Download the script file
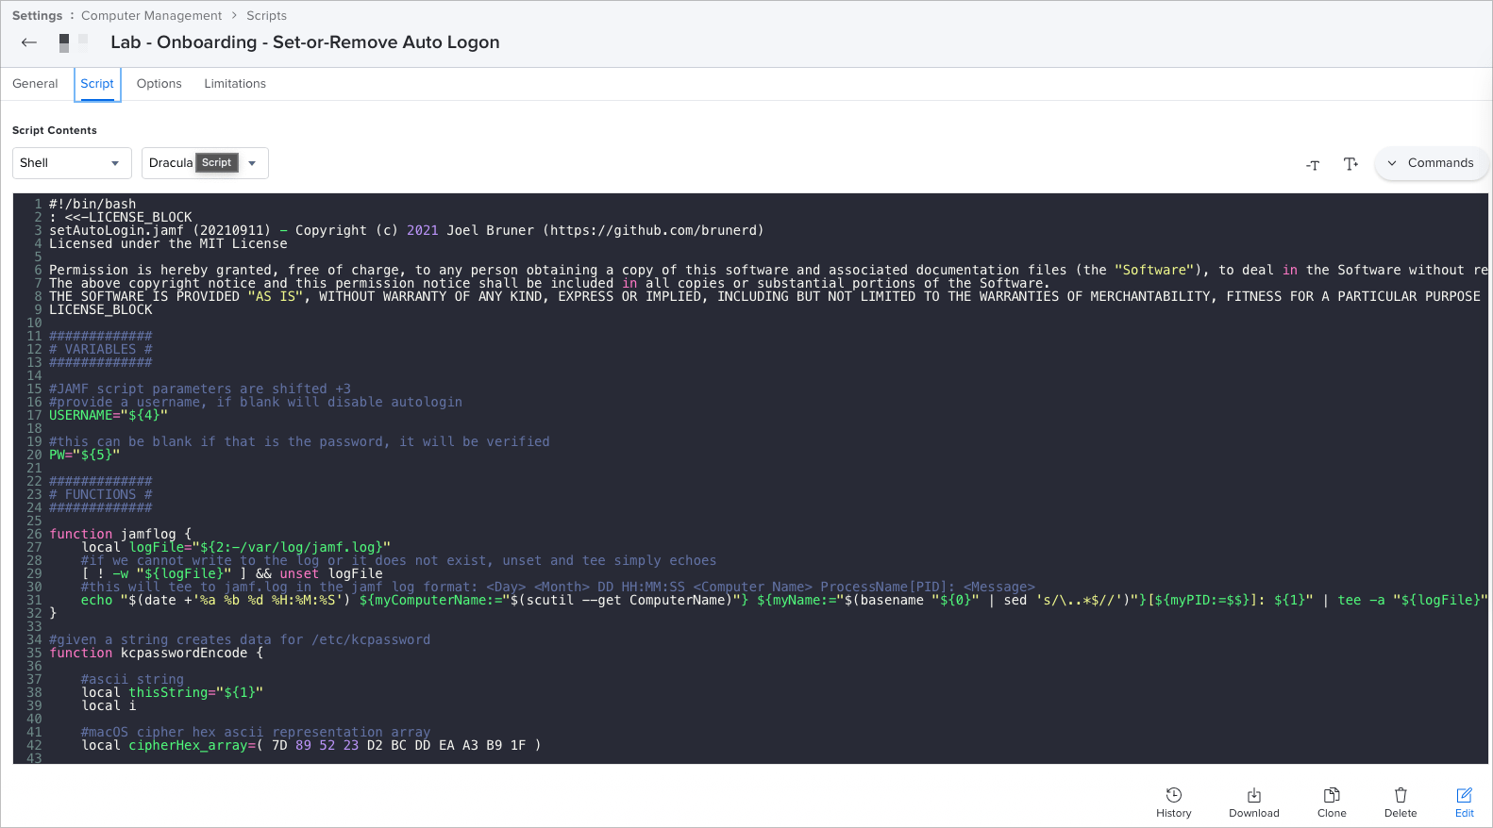The image size is (1493, 828). coord(1254,803)
